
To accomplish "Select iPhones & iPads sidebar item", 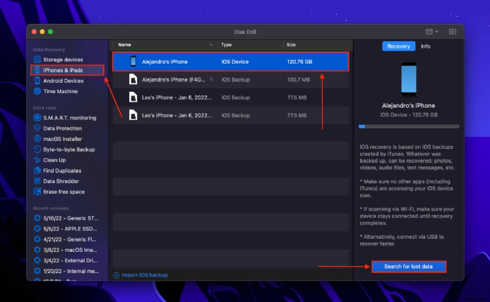I will point(67,70).
